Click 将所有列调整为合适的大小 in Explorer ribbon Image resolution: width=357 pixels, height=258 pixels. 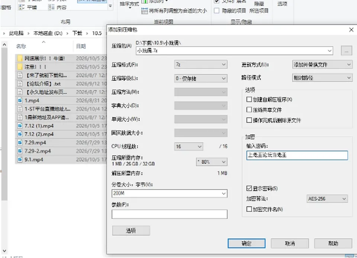point(174,10)
